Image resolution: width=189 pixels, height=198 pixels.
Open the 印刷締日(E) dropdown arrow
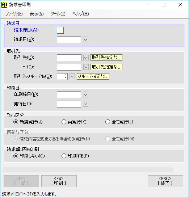[85, 95]
